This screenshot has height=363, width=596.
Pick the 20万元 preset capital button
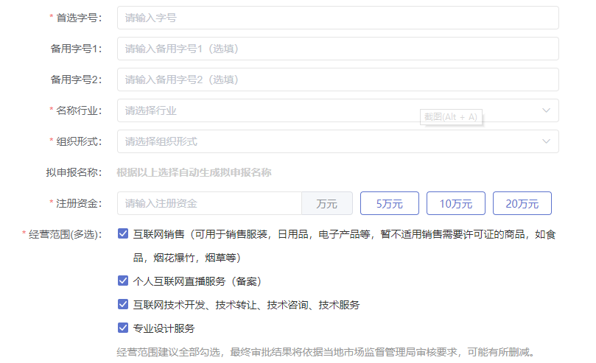[522, 203]
